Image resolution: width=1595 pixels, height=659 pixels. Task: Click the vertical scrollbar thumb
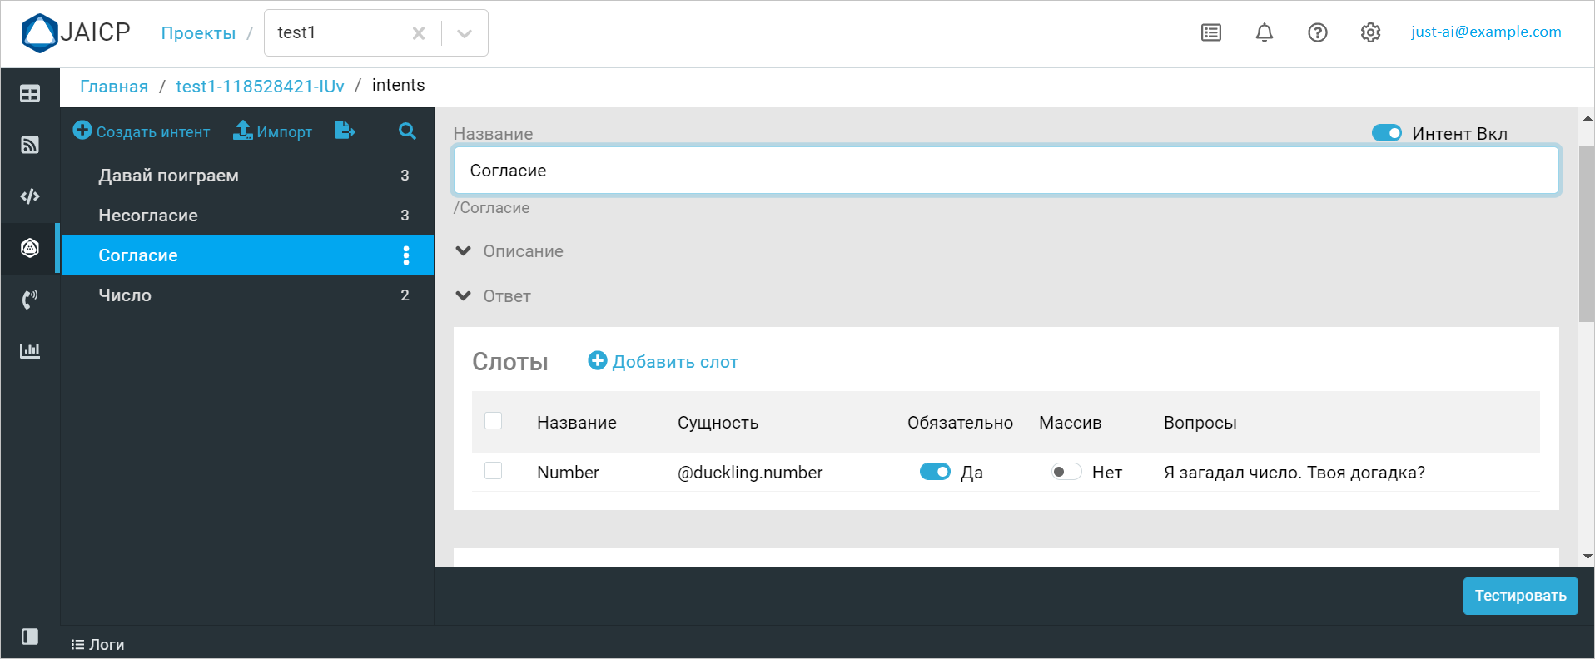click(x=1586, y=234)
